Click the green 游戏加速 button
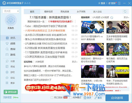The image size is (132, 103). pos(11,92)
